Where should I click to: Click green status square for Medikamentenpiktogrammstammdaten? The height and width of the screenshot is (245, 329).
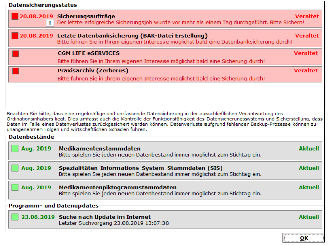tap(15, 187)
